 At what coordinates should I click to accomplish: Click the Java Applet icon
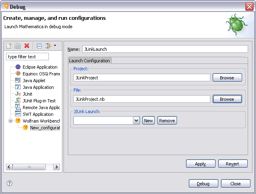(18, 80)
